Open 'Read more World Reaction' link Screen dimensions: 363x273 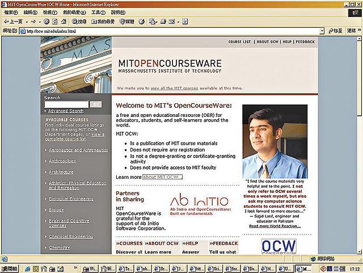[x=275, y=226]
